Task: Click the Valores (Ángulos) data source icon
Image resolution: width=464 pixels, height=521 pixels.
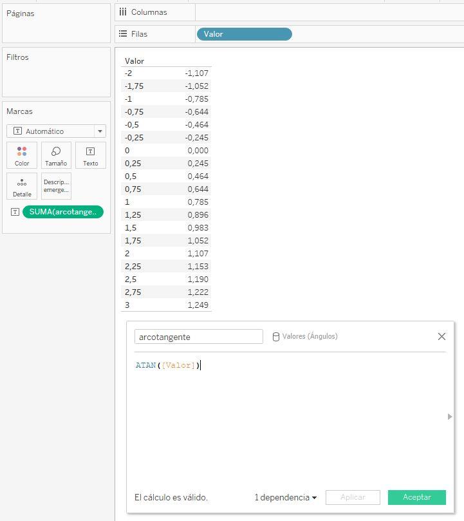Action: click(276, 337)
